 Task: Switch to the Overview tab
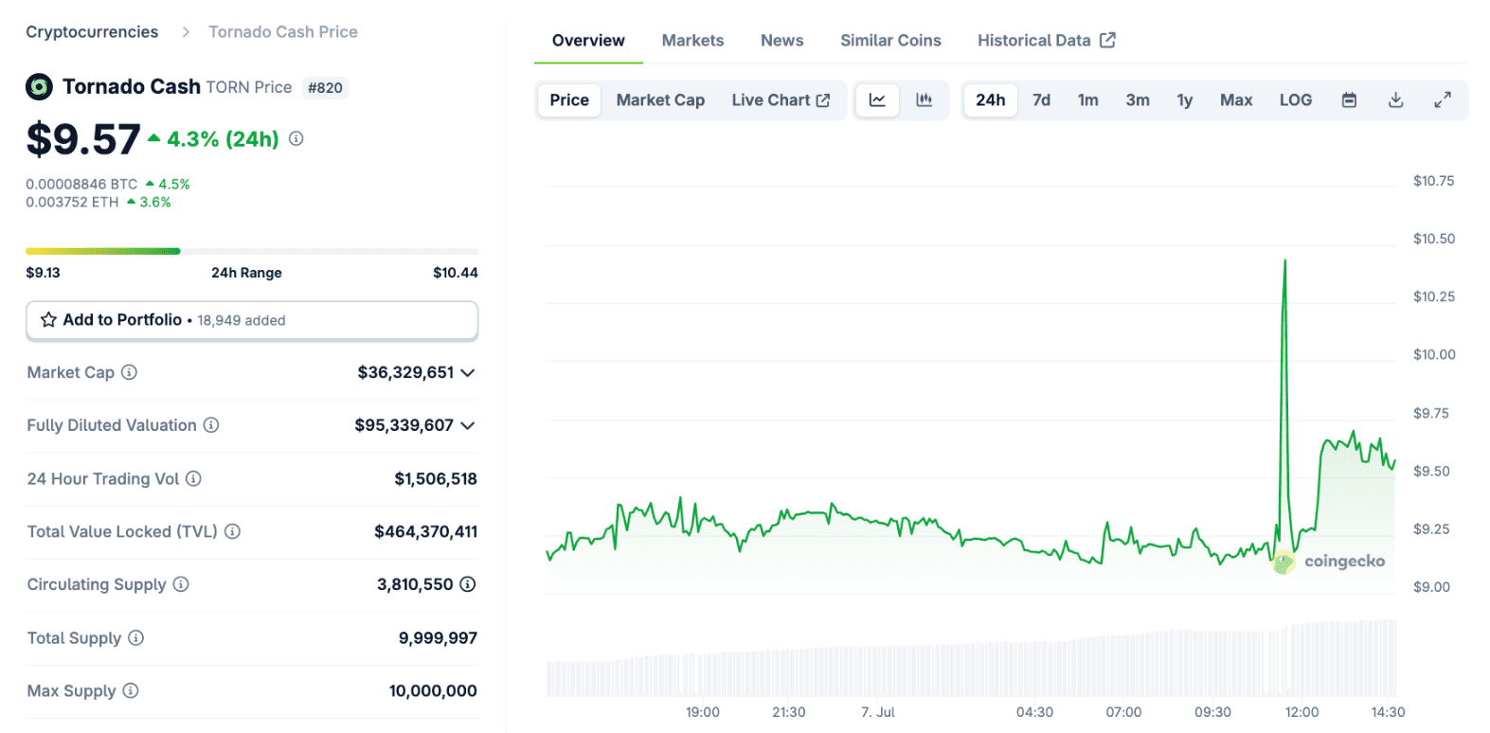[588, 41]
